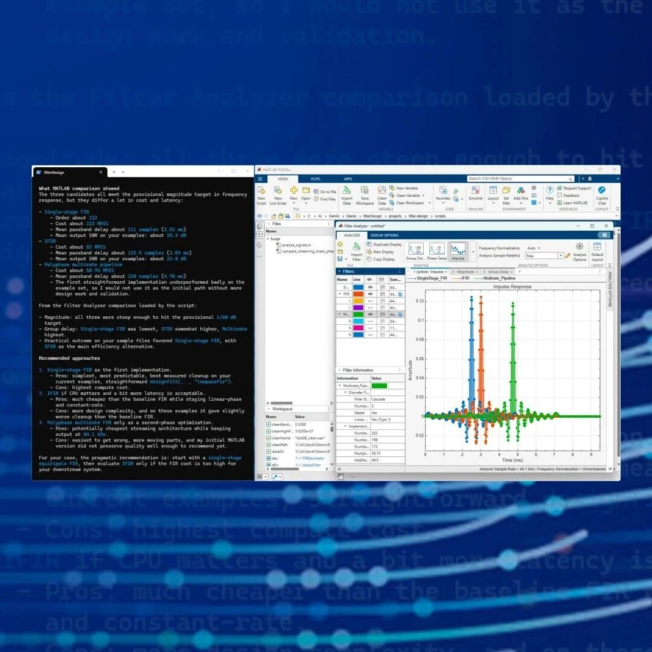Show the hidden purple IFIR sub-stage
The height and width of the screenshot is (652, 652).
pyautogui.click(x=369, y=307)
